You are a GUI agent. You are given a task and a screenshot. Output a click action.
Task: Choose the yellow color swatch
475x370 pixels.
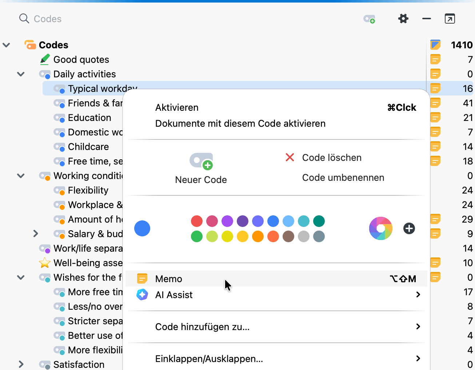(227, 236)
